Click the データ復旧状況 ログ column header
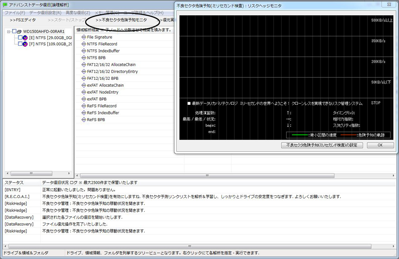 [218, 182]
